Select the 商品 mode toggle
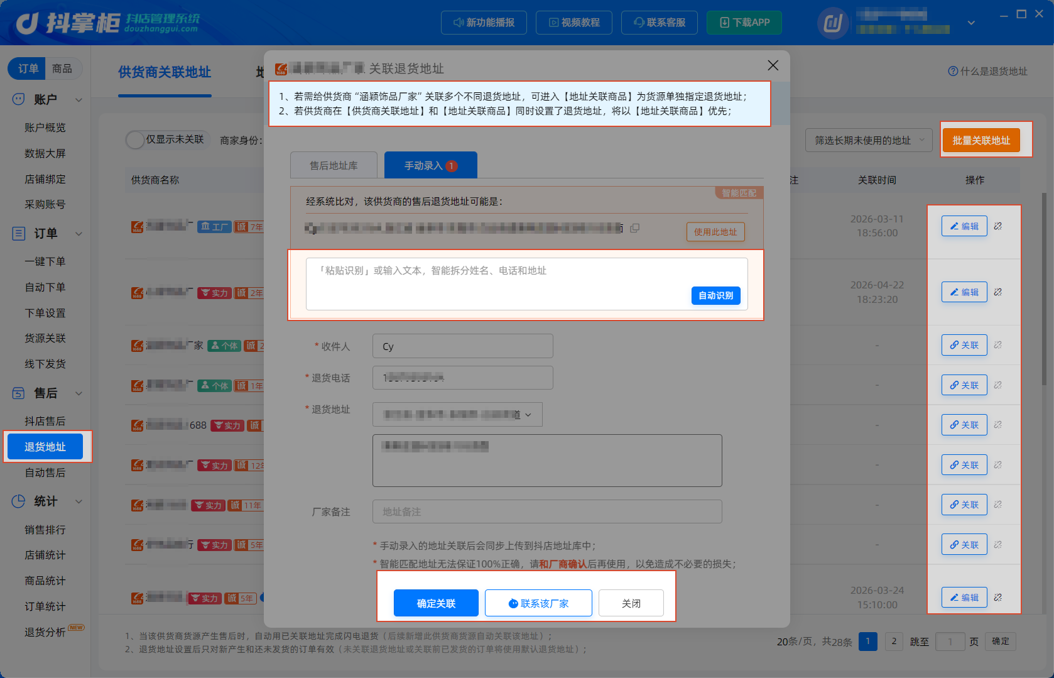Screen dimensions: 1054x678 click(62, 68)
